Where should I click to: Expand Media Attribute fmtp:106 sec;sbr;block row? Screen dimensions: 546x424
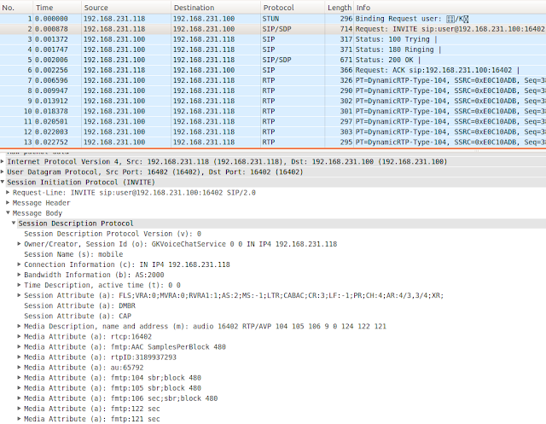[x=19, y=398]
